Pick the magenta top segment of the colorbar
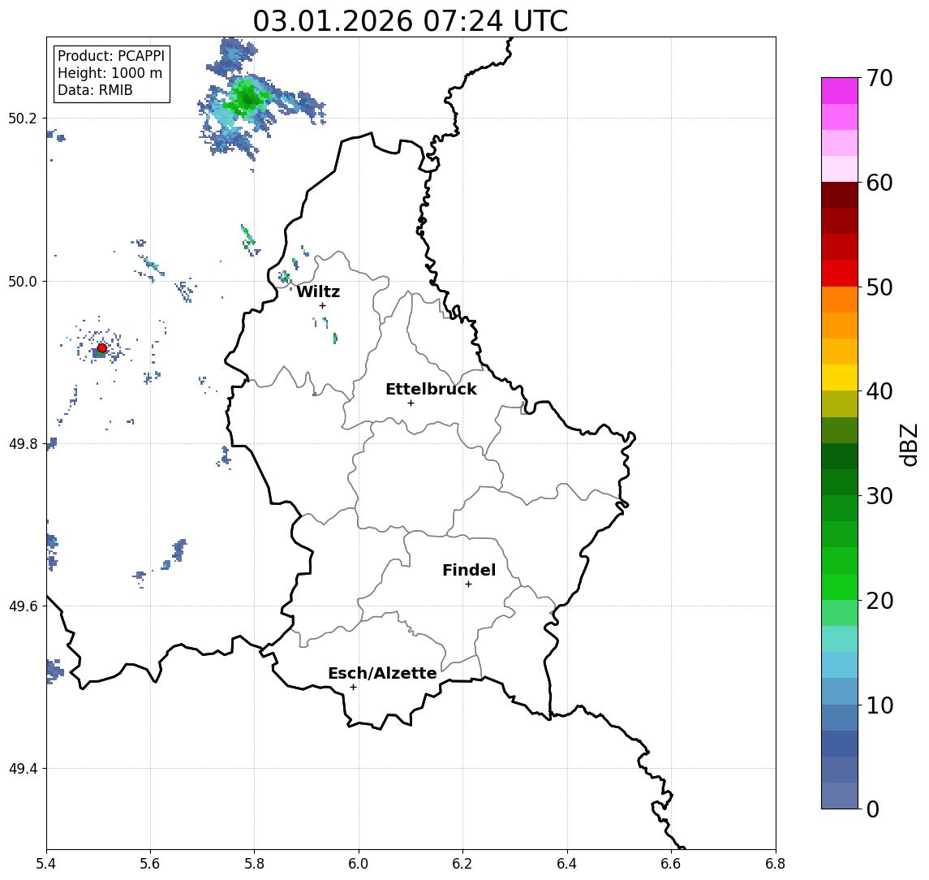Image resolution: width=929 pixels, height=880 pixels. pos(840,91)
